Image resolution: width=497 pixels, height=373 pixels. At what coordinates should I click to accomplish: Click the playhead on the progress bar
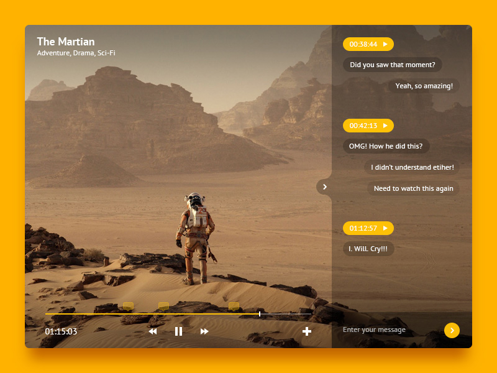pos(259,314)
